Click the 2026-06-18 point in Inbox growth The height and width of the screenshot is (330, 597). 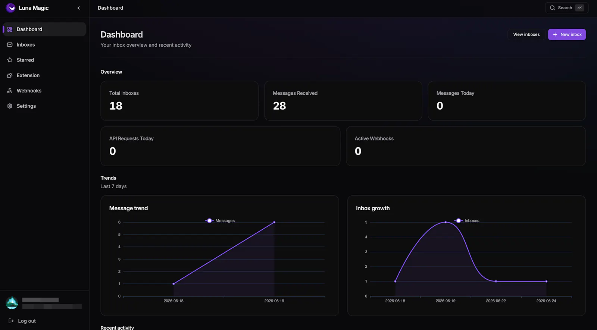point(395,282)
